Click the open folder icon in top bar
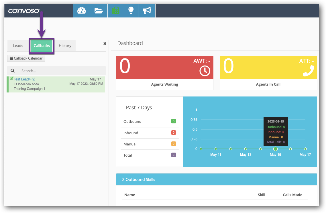This screenshot has width=326, height=213. [99, 11]
